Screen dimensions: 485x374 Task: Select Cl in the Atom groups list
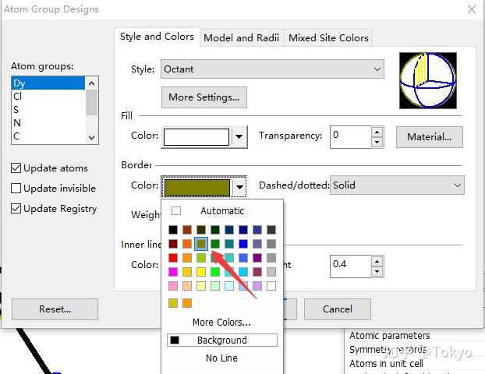[x=18, y=97]
